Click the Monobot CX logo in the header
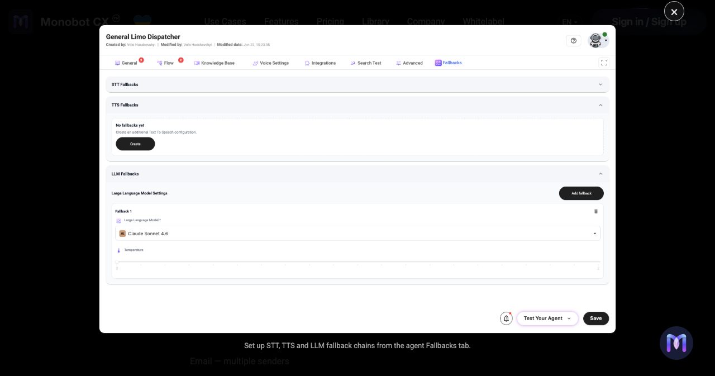This screenshot has width=715, height=376. (64, 22)
